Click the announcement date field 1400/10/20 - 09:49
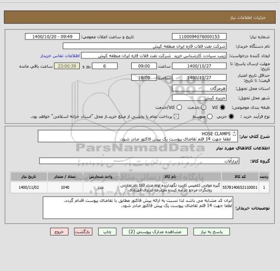 (52, 36)
